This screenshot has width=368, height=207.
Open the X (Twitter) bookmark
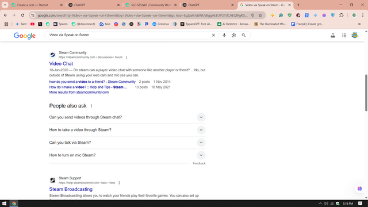(40, 24)
